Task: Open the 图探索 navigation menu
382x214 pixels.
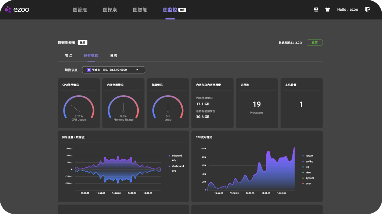Action: [110, 10]
